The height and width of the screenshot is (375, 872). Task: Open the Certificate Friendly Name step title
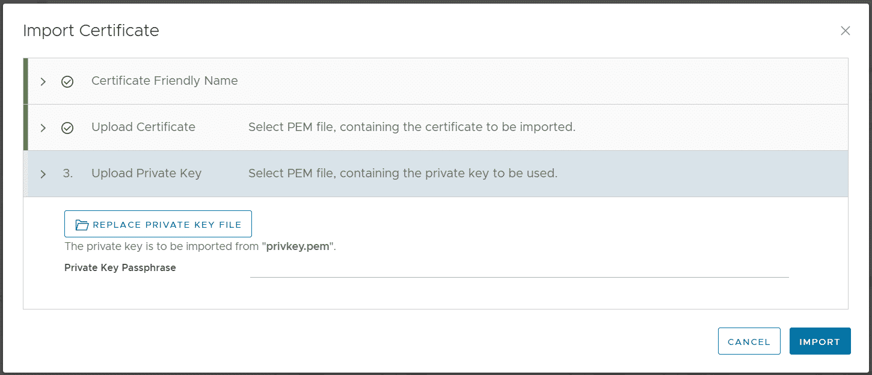coord(164,81)
